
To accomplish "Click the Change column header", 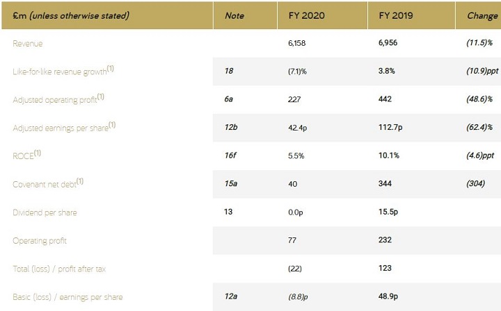I will (482, 16).
